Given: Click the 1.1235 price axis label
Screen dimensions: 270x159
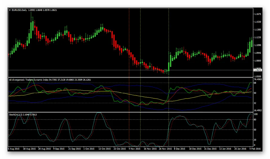Looking at the screenshot, I should click(x=258, y=37).
